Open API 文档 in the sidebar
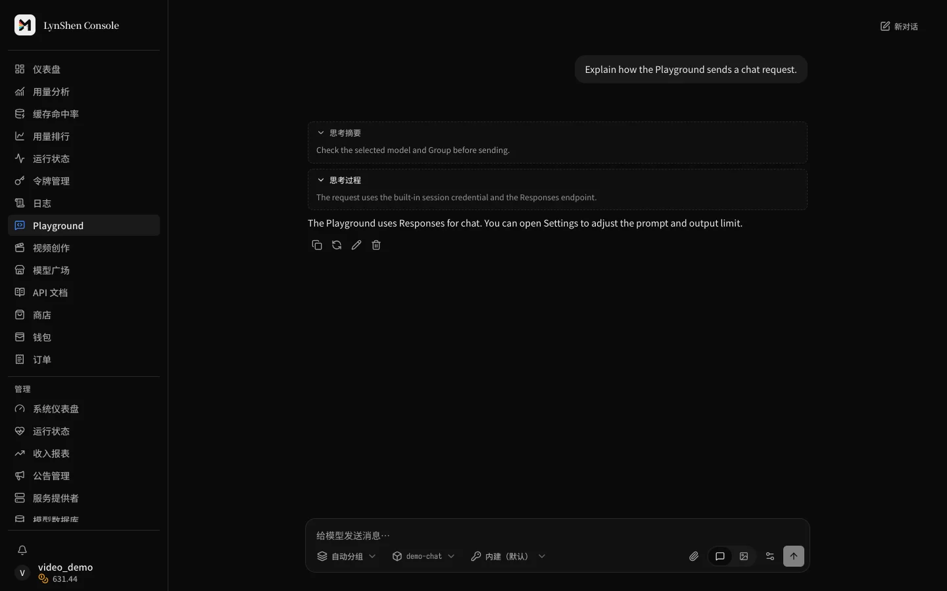 (x=84, y=292)
